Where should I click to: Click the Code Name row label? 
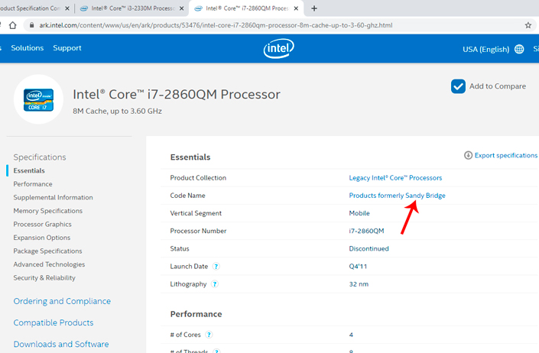[187, 196]
